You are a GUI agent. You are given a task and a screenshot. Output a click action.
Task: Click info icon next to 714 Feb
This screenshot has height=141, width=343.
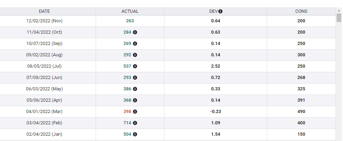click(x=135, y=123)
